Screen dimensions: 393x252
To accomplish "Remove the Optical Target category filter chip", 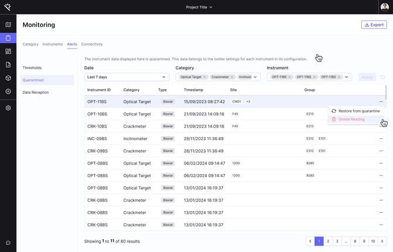I will pyautogui.click(x=204, y=77).
